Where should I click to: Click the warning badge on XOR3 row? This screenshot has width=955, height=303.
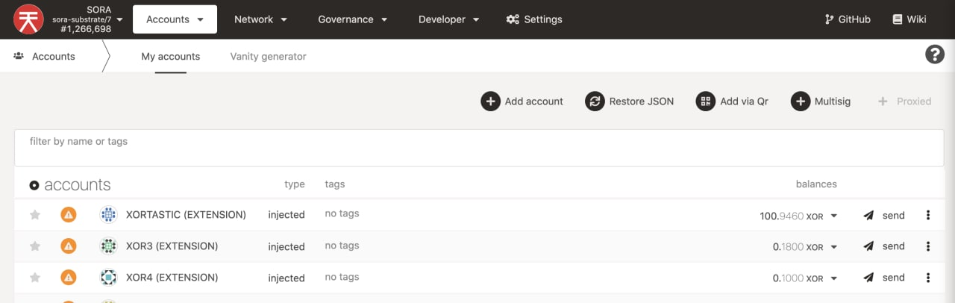(x=68, y=246)
